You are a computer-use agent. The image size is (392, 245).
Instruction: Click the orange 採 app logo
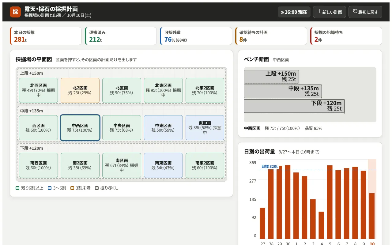[x=15, y=12]
